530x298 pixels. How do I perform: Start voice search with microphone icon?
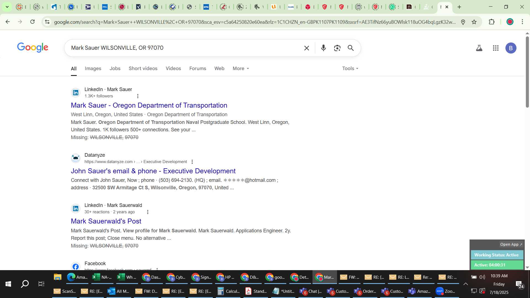tap(324, 48)
